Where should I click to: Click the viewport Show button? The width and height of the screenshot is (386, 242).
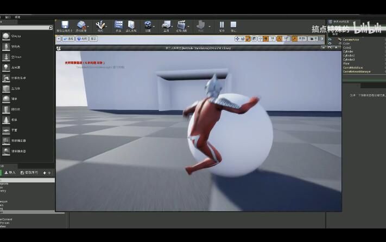(93, 39)
